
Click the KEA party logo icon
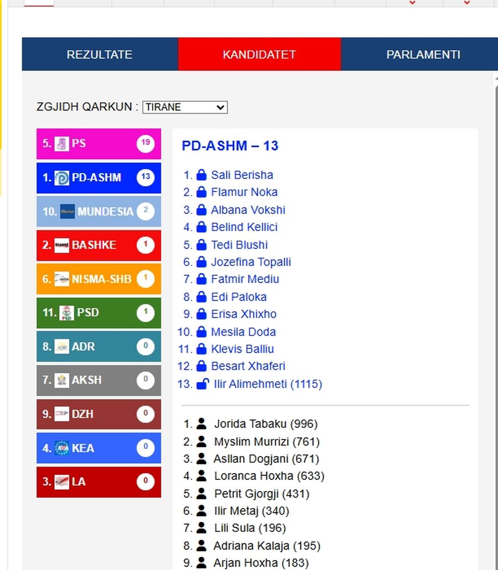(x=61, y=448)
